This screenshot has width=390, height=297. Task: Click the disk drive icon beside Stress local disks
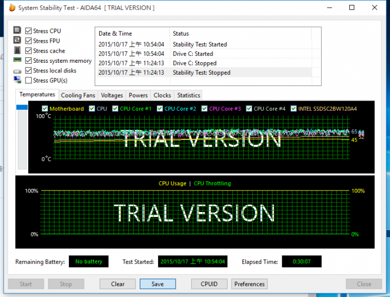pyautogui.click(x=17, y=71)
